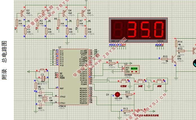Viewport: 196px width, 120px height.
Task: Click the power arrow terminal left of reset button
Action: [28, 71]
